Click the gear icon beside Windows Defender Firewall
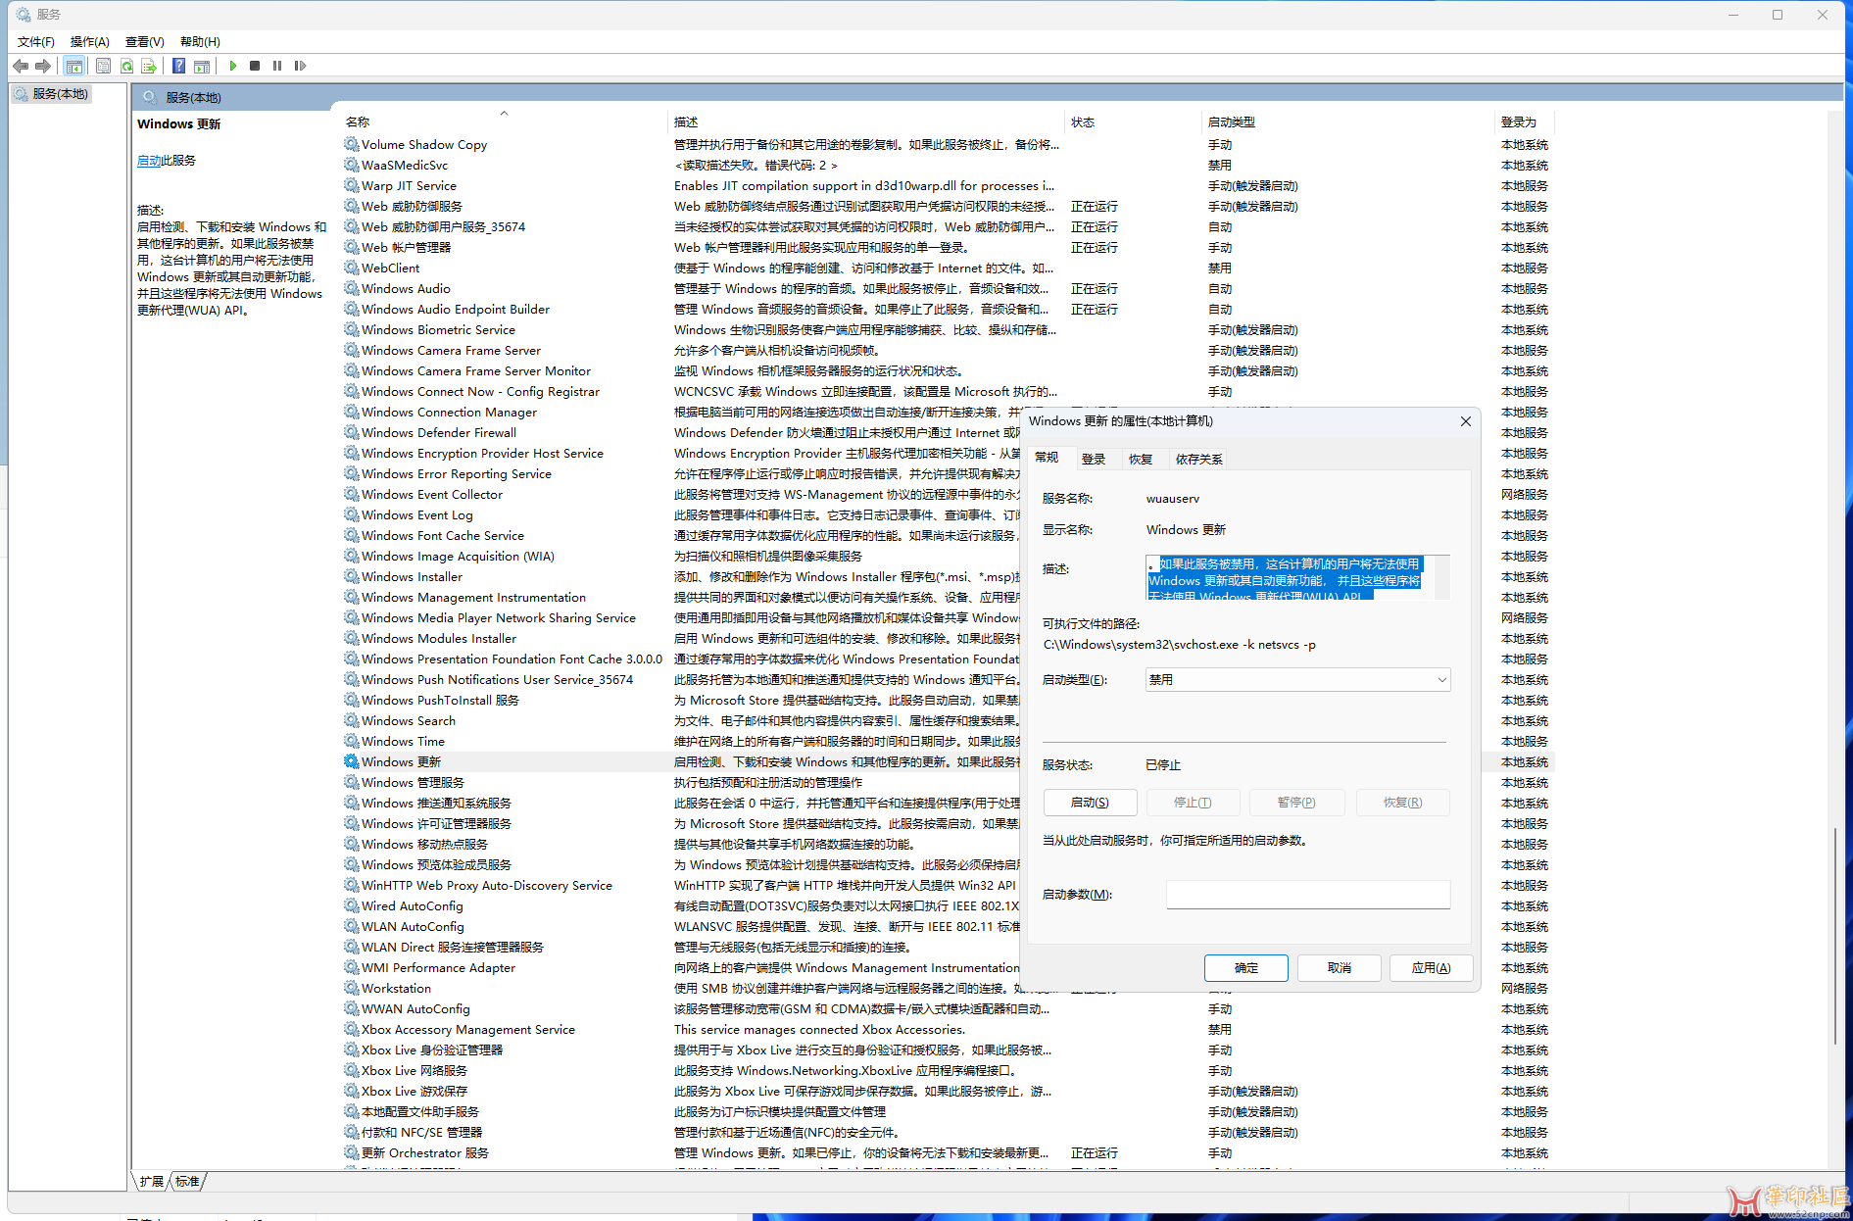 click(x=351, y=432)
